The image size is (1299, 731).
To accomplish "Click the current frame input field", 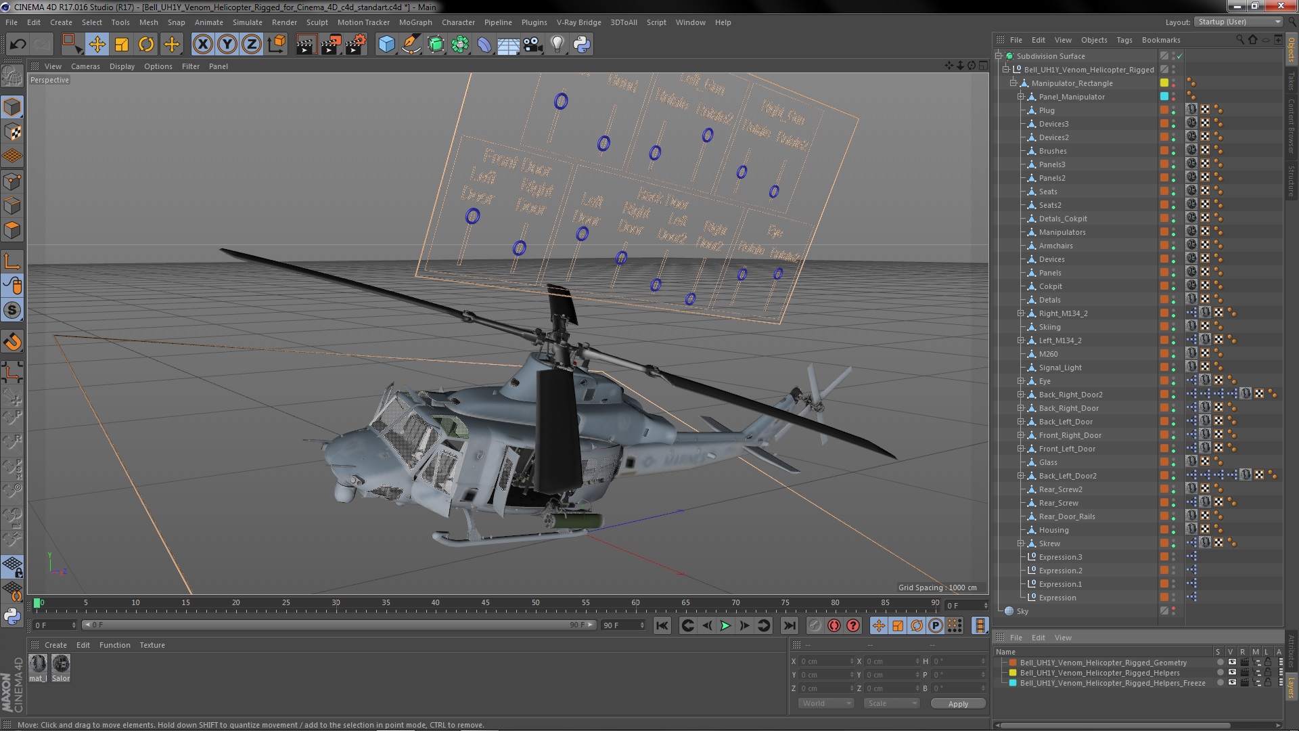I will click(x=49, y=625).
